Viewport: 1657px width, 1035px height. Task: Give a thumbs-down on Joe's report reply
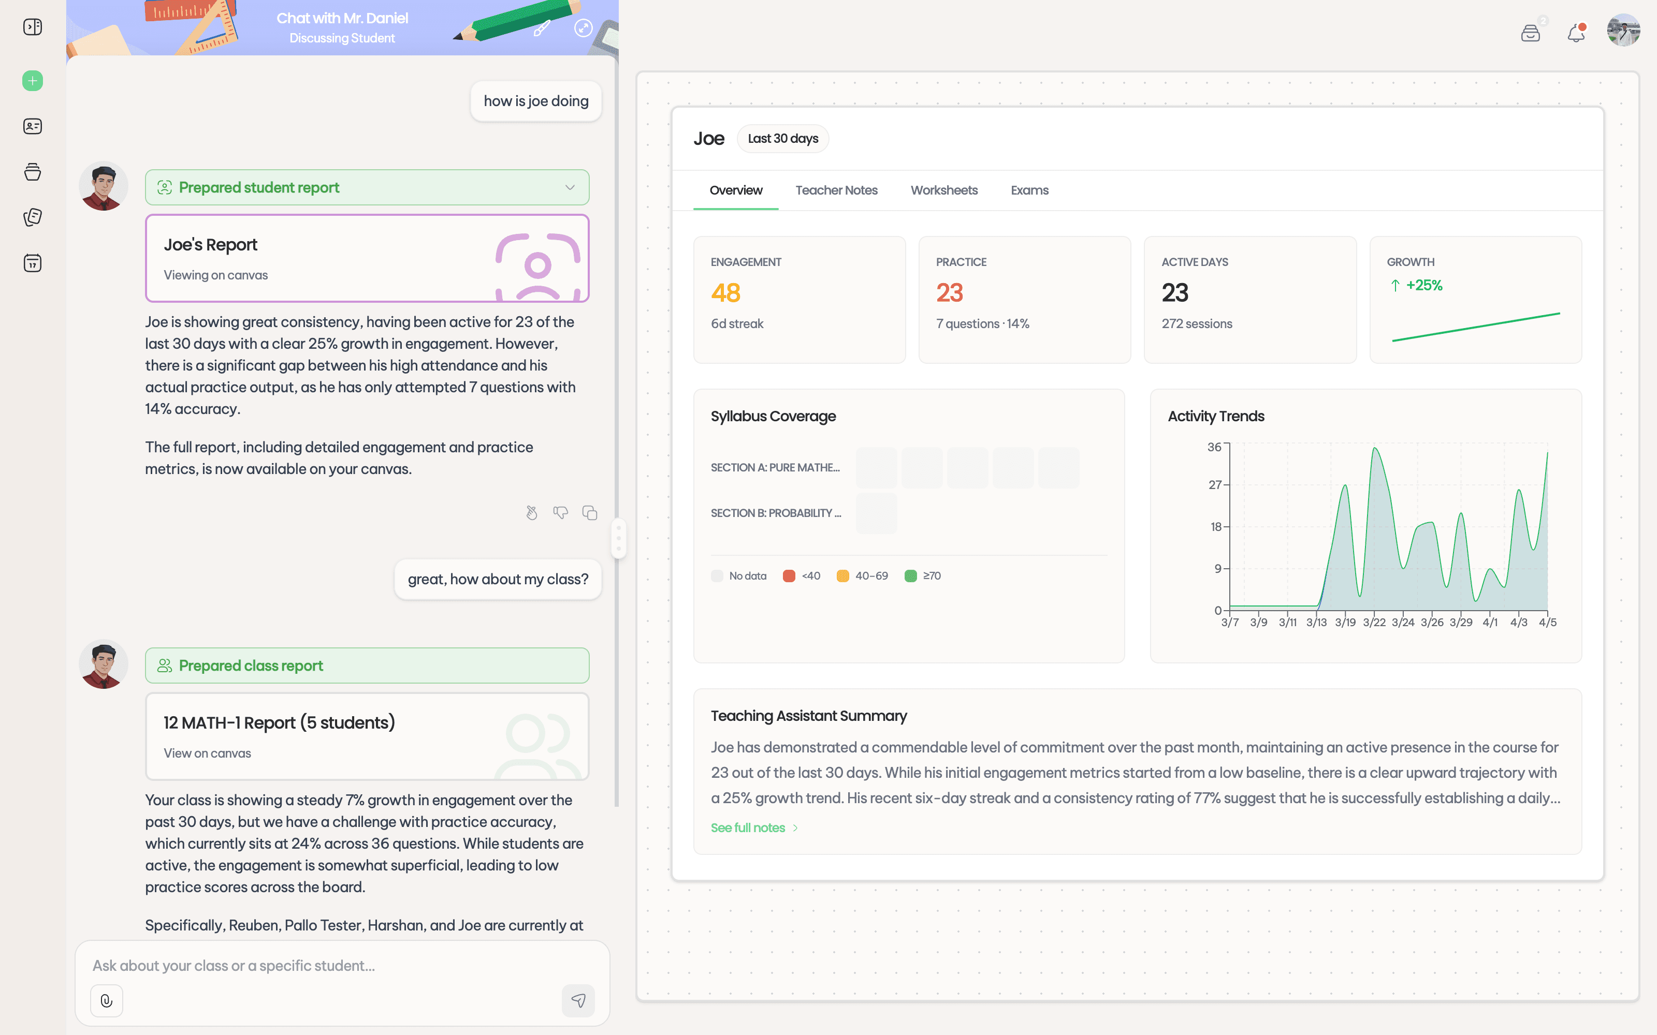point(561,512)
